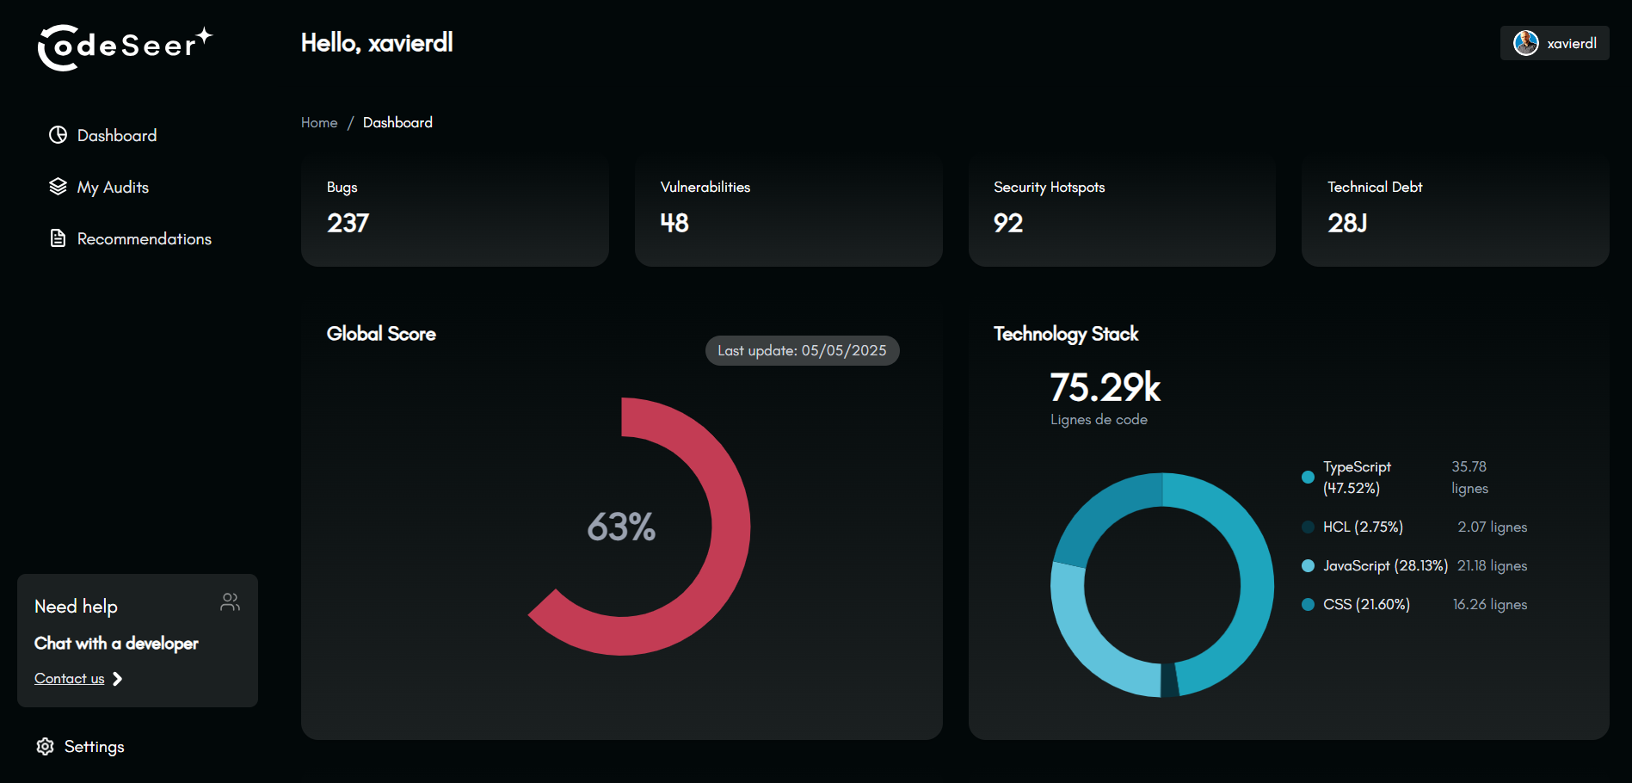Click the people icon in the Need help box

(230, 602)
